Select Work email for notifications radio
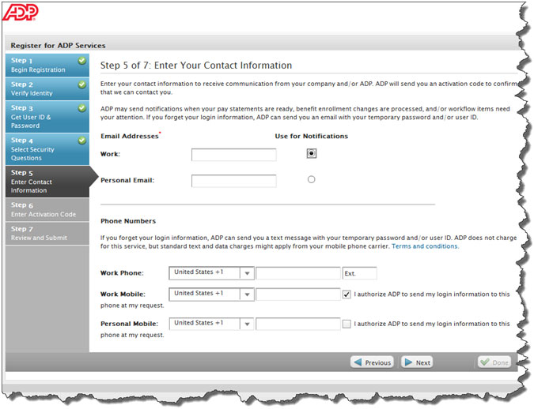The width and height of the screenshot is (534, 409). point(311,153)
